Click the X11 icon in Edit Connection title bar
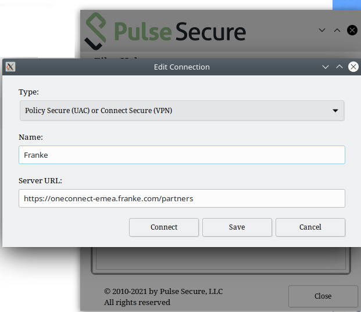The height and width of the screenshot is (312, 361). (9, 67)
